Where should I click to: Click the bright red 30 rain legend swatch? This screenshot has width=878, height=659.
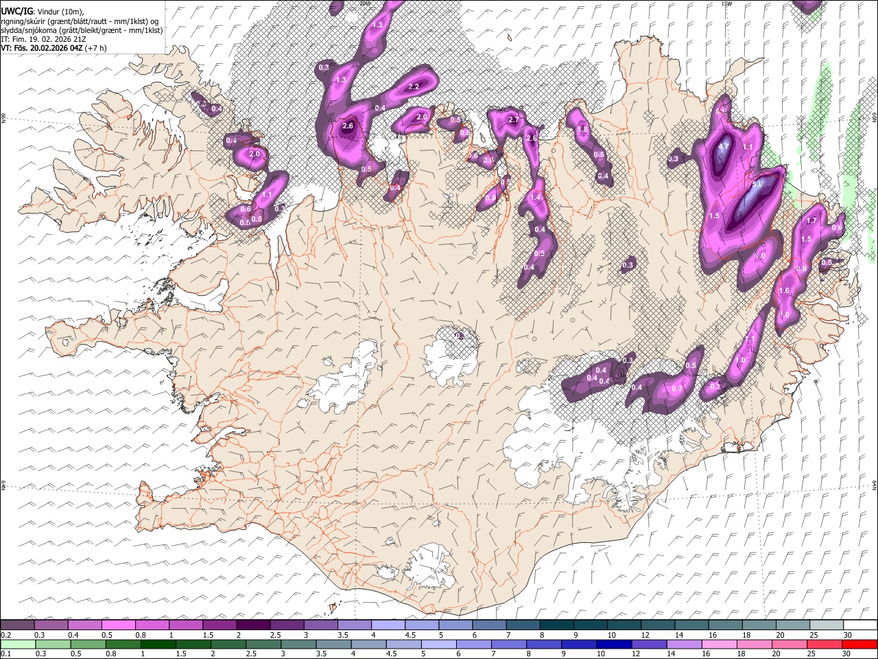point(859,644)
